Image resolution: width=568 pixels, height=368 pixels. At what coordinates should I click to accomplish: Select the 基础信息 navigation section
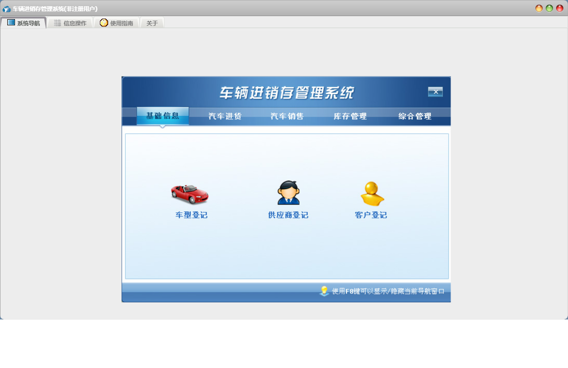(162, 116)
